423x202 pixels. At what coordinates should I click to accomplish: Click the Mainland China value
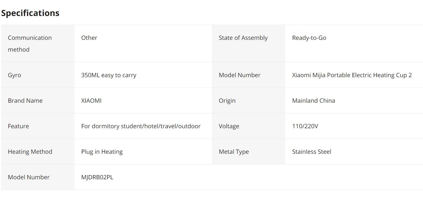tap(314, 101)
